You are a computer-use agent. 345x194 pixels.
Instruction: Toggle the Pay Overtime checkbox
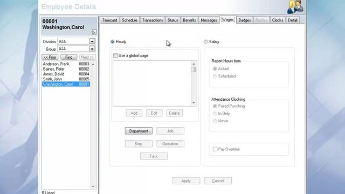(215, 149)
